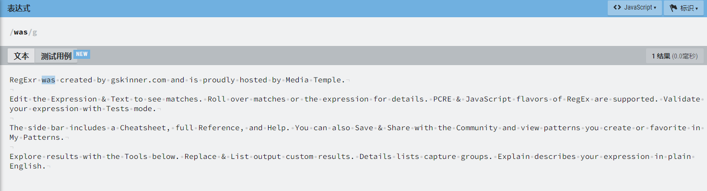This screenshot has width=707, height=191.
Task: Click the opening slash of the expression
Action: 11,32
